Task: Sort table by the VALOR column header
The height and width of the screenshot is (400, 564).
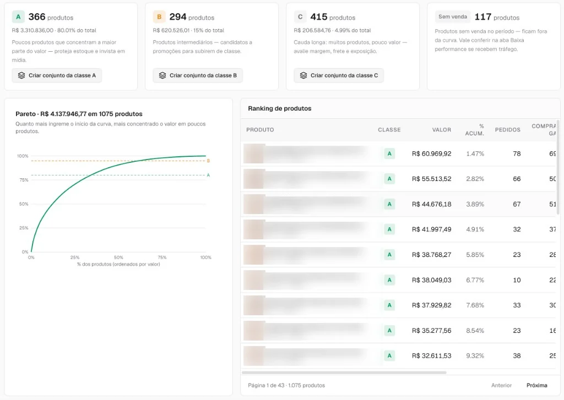Action: click(x=441, y=130)
